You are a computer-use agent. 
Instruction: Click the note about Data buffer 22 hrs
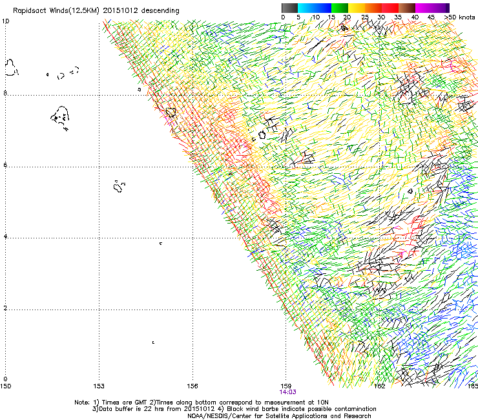tap(234, 409)
